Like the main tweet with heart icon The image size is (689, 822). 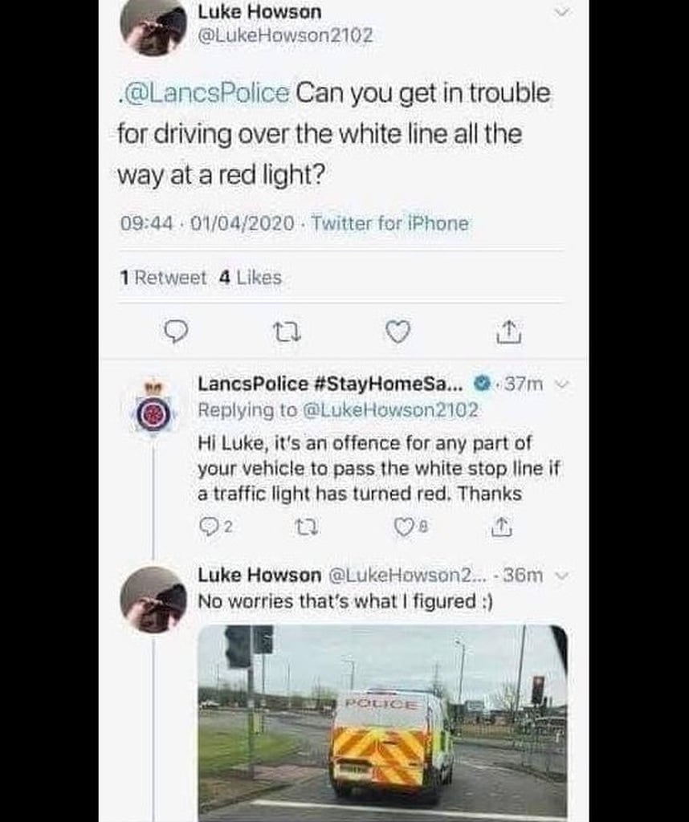coord(398,332)
